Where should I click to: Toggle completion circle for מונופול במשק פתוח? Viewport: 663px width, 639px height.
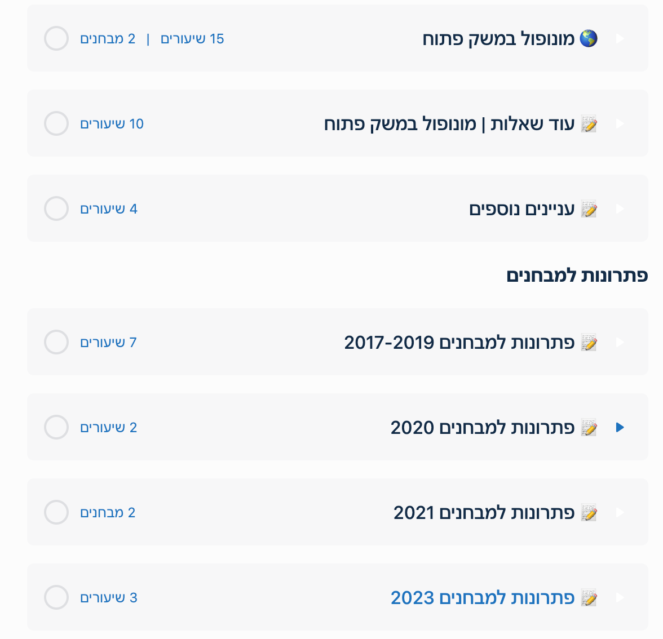coord(56,38)
